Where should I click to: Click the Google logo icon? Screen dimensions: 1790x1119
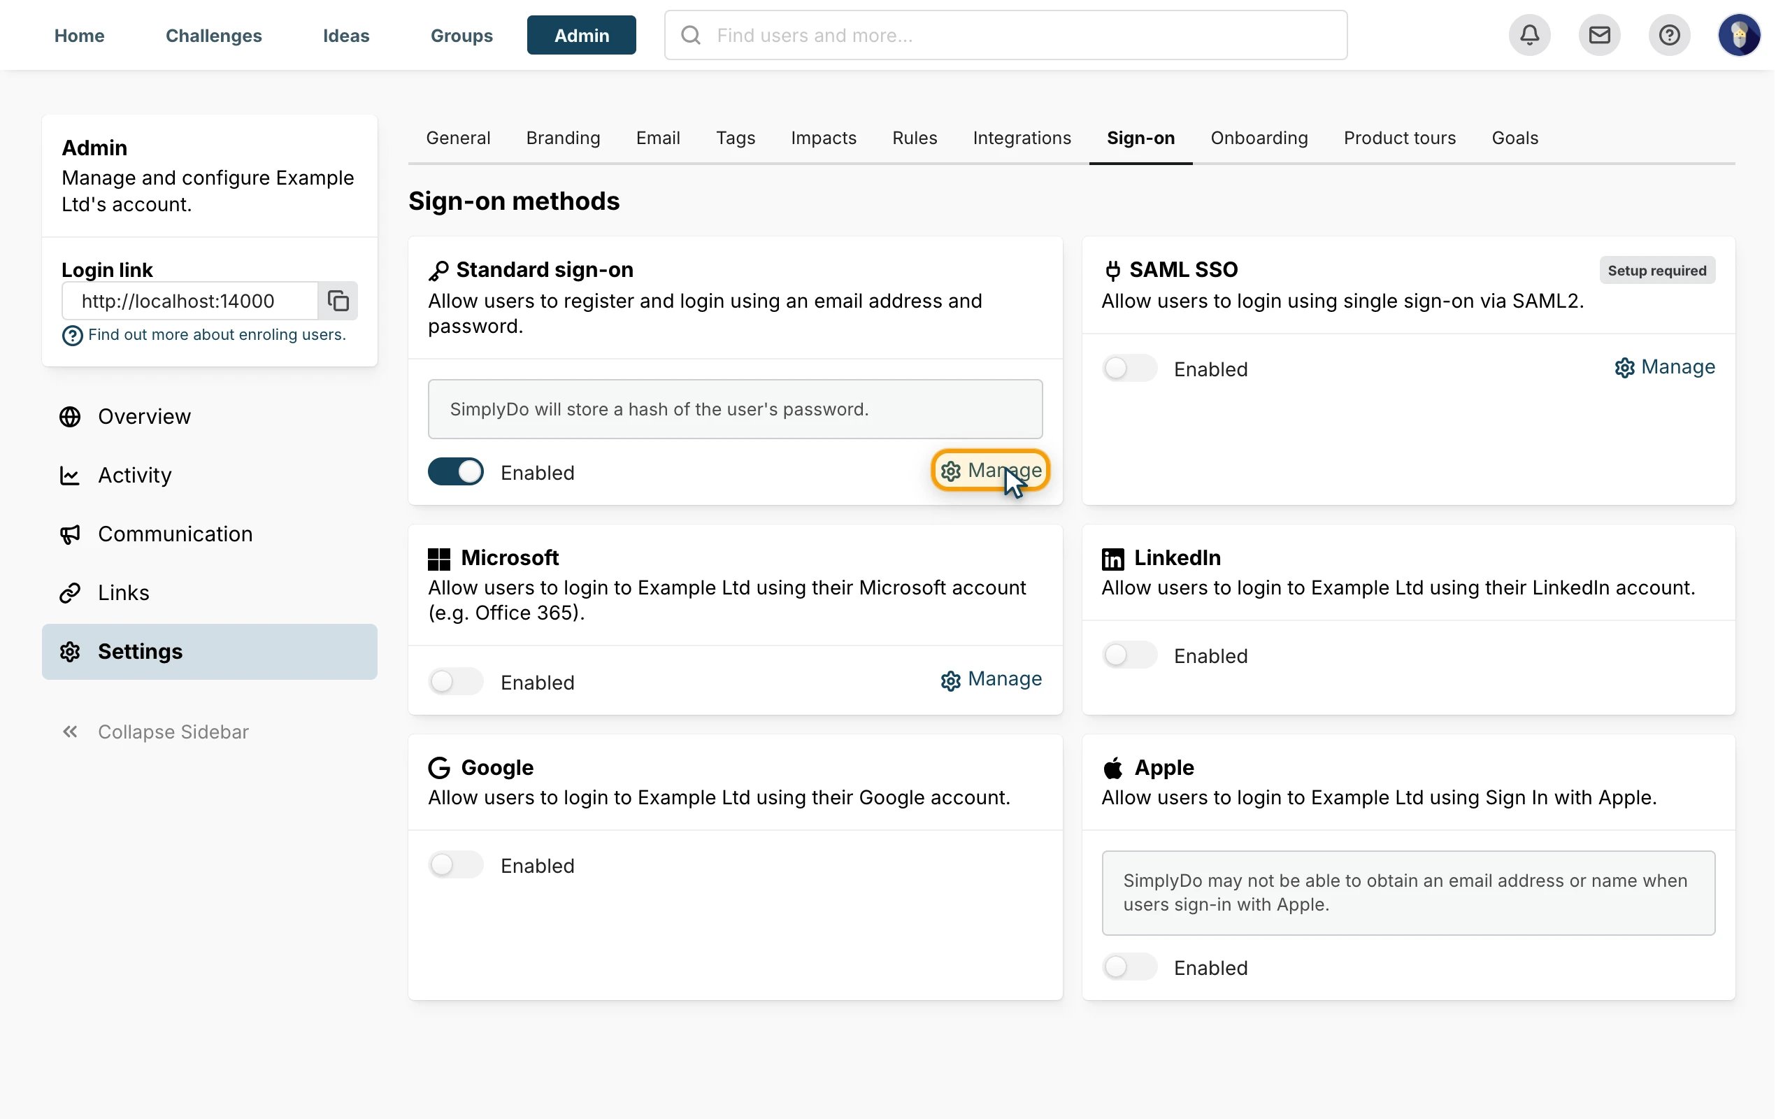tap(439, 767)
